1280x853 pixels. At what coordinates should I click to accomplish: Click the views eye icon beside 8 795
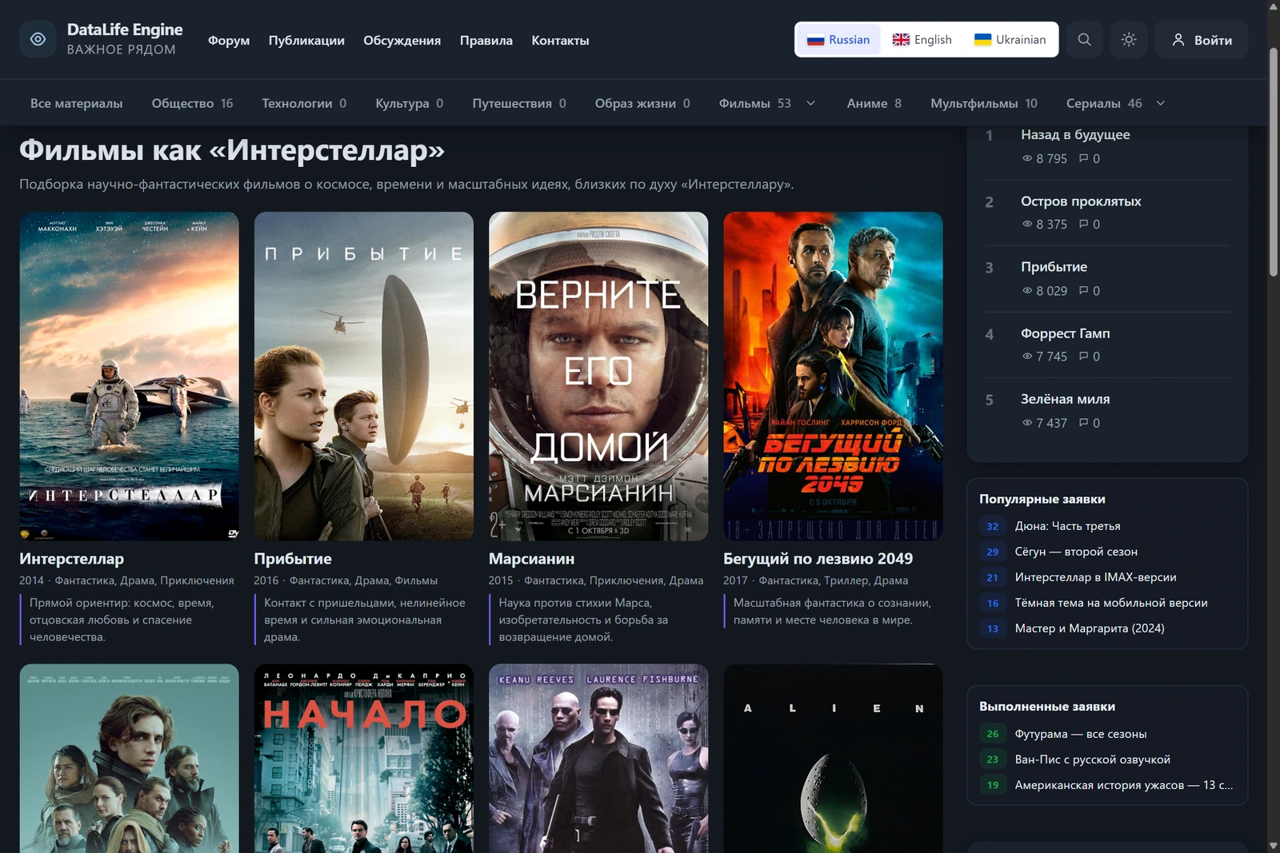point(1027,158)
